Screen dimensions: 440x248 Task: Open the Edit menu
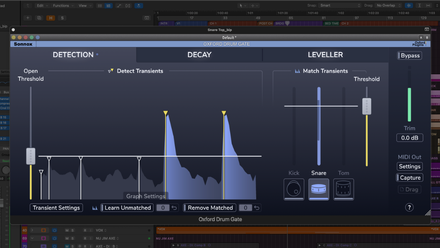pyautogui.click(x=42, y=6)
